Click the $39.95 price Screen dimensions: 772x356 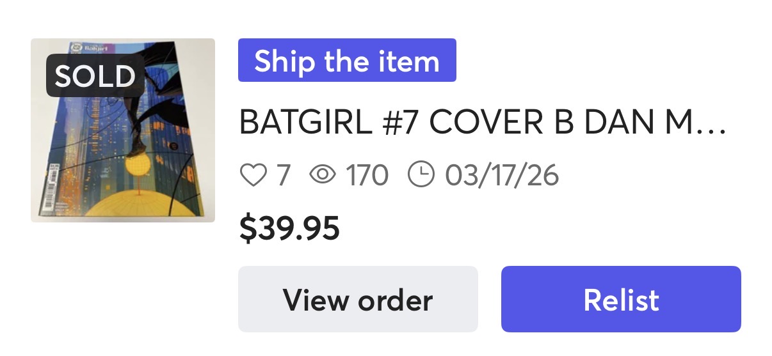tap(289, 228)
